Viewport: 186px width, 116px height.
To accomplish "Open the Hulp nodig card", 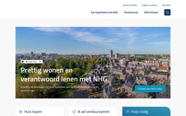I will [146, 112].
